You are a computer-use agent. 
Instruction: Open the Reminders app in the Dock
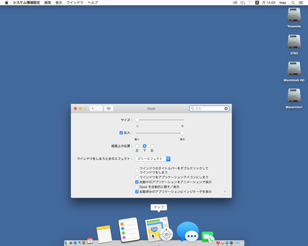pos(129,229)
